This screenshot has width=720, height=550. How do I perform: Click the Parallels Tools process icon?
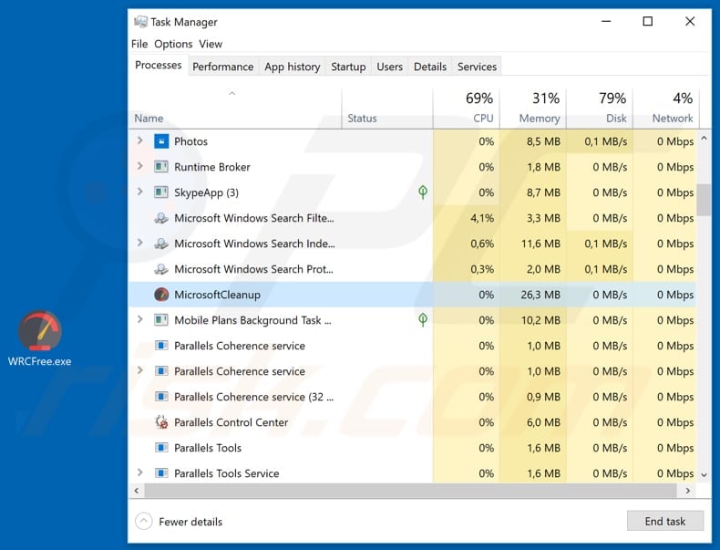tap(161, 448)
